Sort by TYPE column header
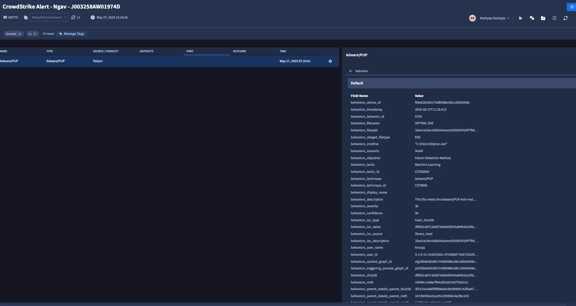 coord(50,51)
